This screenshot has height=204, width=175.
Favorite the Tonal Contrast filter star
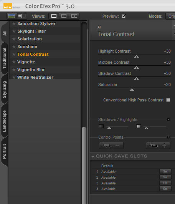tap(14, 54)
